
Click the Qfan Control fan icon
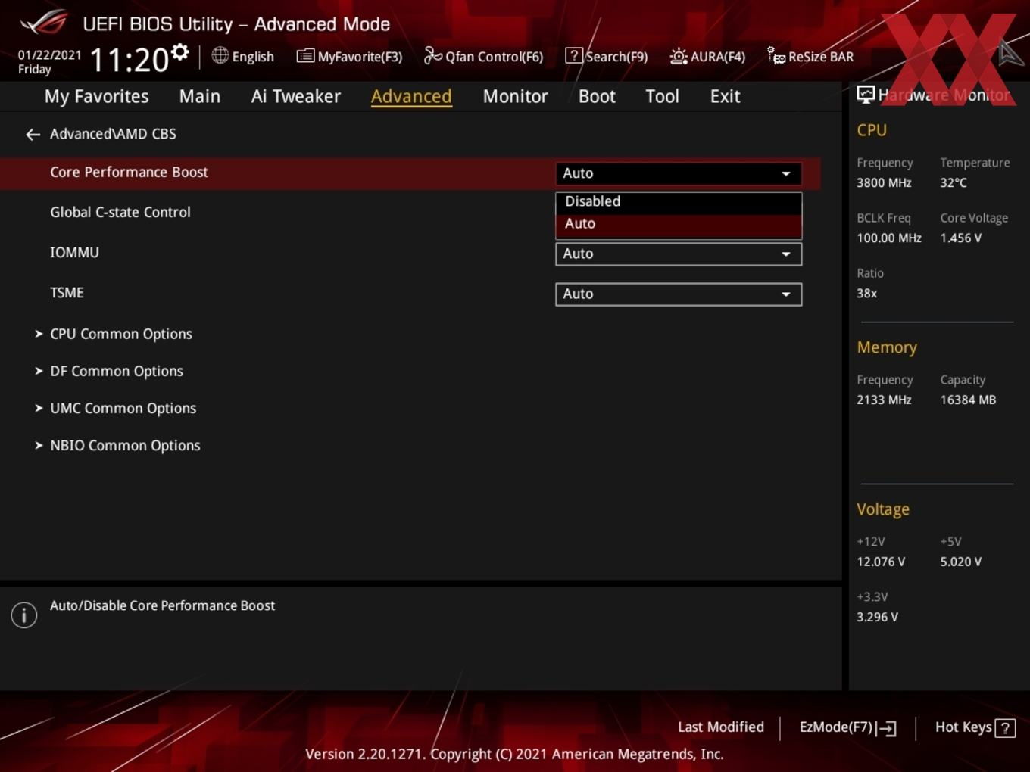pos(433,55)
